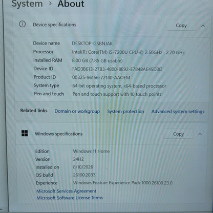Click the Device specifications info icon
The image size is (213, 213).
22,24
